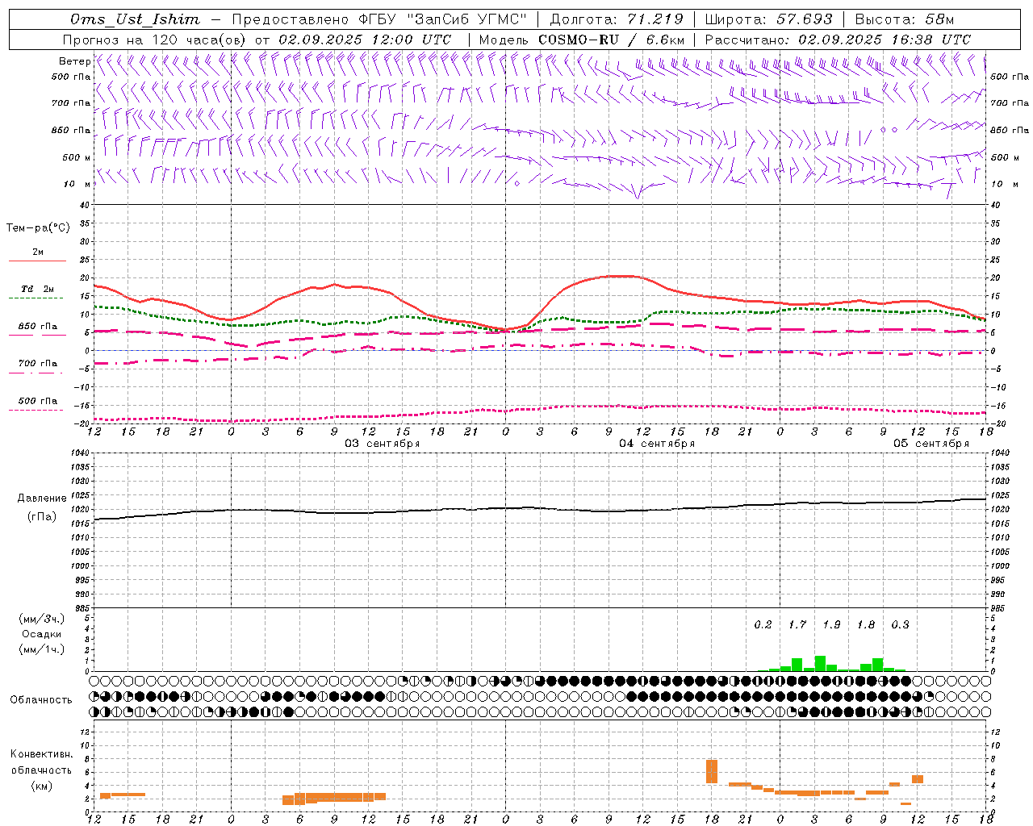Viewport: 1033px width, 826px height.
Task: Click the 1.7 three-hour precipitation value
Action: [797, 625]
